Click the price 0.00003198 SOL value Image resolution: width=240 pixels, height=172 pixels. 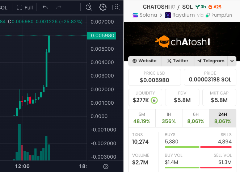210,80
